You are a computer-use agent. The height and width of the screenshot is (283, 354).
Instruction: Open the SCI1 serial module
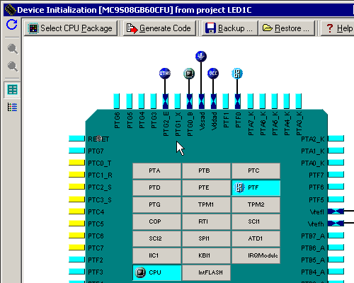pyautogui.click(x=256, y=221)
